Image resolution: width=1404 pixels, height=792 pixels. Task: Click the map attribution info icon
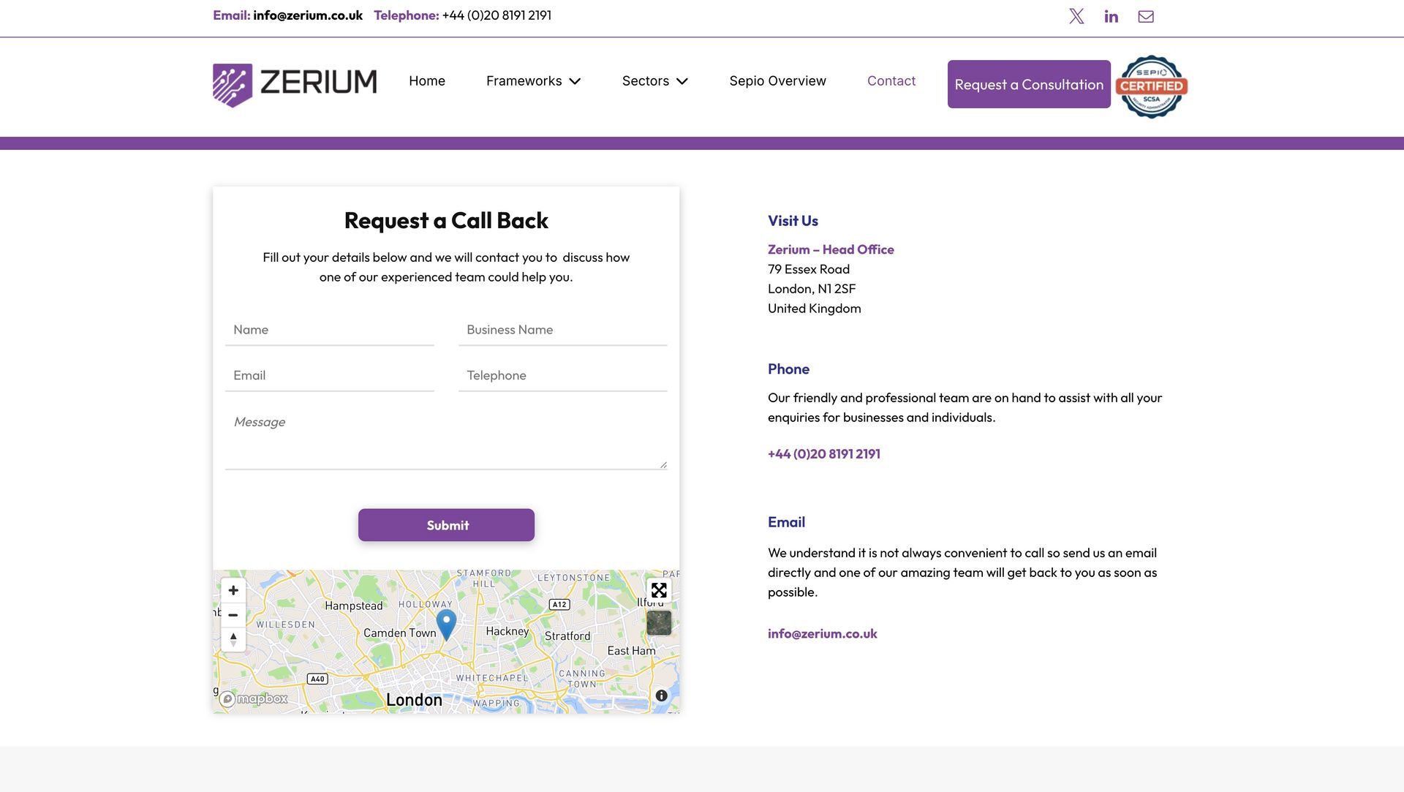(661, 695)
